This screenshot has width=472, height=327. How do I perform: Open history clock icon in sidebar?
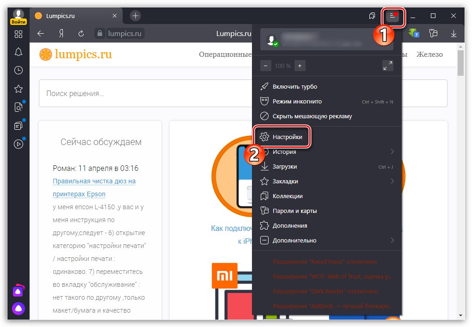click(18, 70)
